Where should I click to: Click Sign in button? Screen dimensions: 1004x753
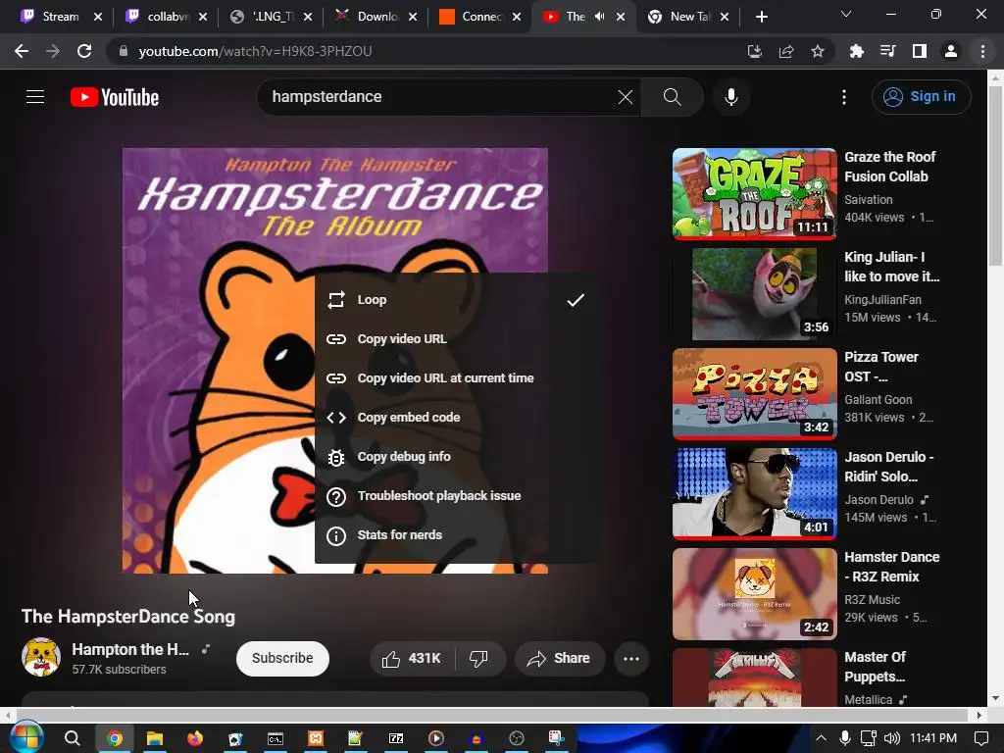(x=922, y=97)
